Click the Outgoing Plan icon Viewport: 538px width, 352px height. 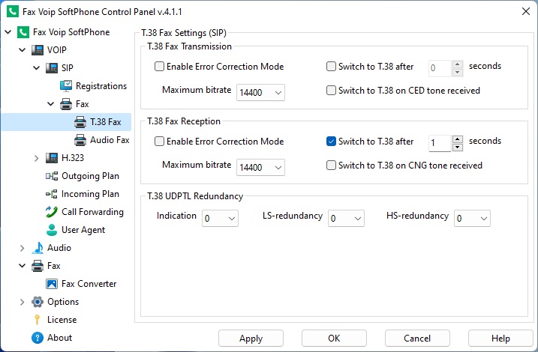click(52, 176)
